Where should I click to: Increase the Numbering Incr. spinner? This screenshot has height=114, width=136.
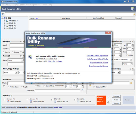(132, 48)
